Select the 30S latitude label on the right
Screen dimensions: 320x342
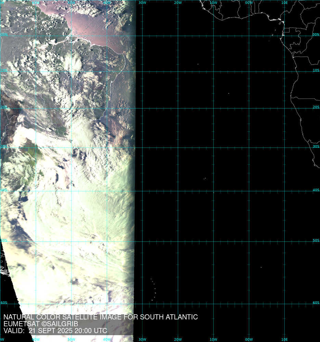tap(316, 146)
